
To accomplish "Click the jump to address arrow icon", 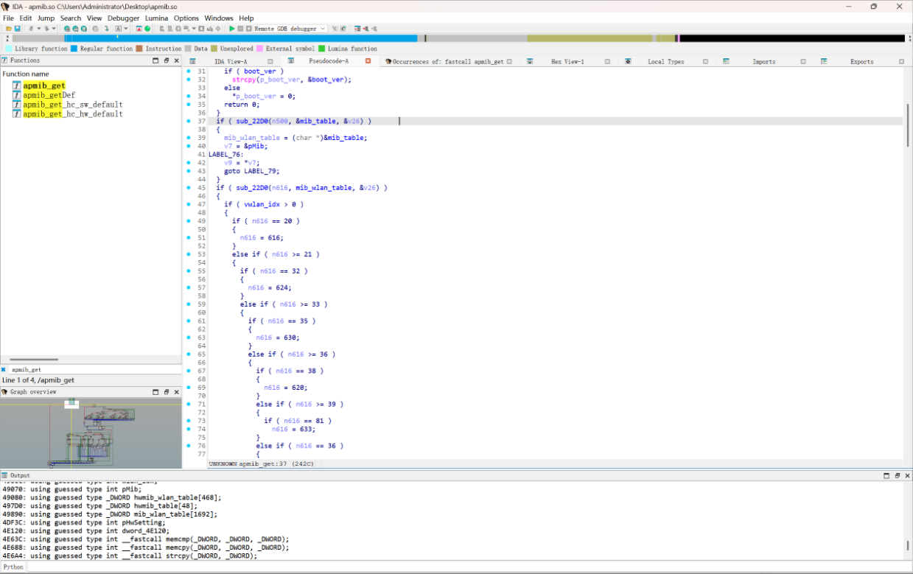I will (106, 29).
